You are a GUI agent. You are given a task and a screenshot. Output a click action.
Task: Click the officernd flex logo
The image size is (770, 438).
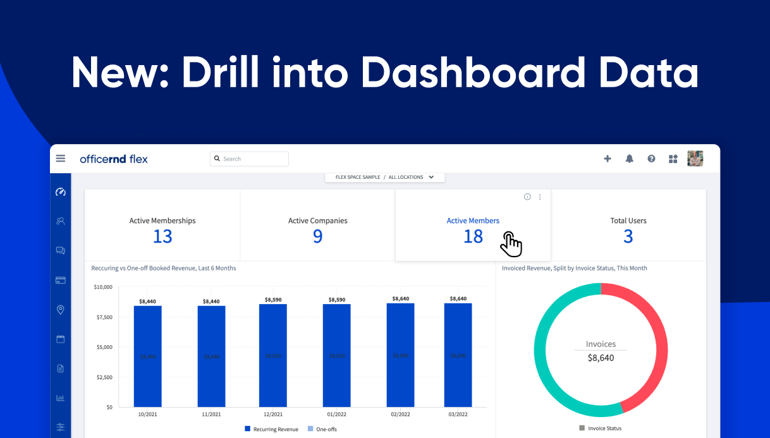114,159
